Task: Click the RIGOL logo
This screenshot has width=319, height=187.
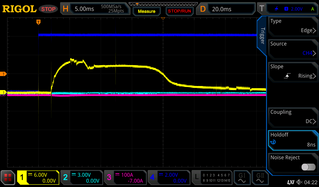Action: [19, 9]
